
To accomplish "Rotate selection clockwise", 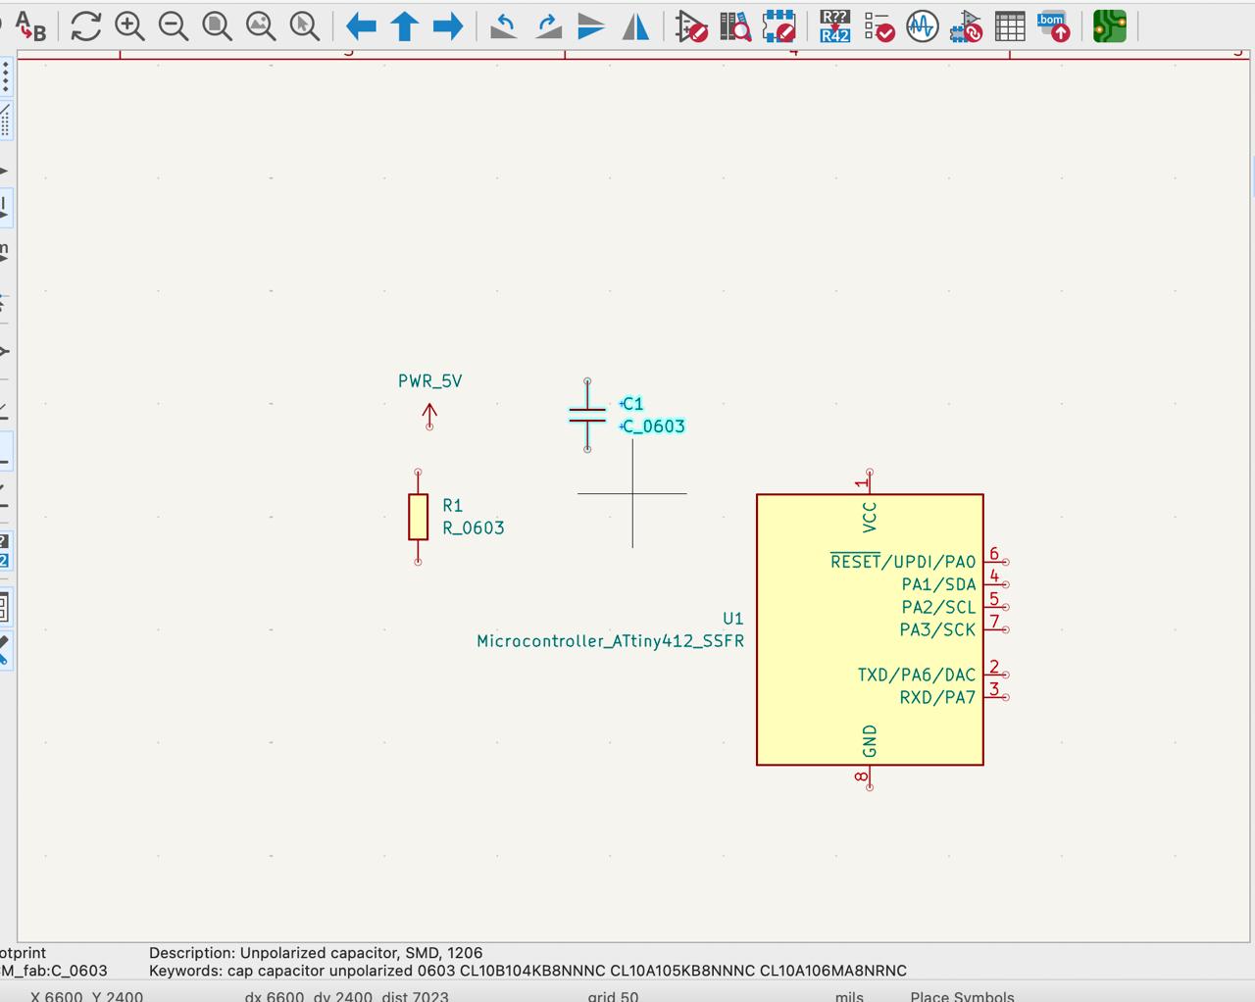I will pyautogui.click(x=547, y=26).
